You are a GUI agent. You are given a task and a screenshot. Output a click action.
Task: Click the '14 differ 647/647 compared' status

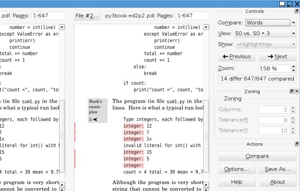[257, 79]
